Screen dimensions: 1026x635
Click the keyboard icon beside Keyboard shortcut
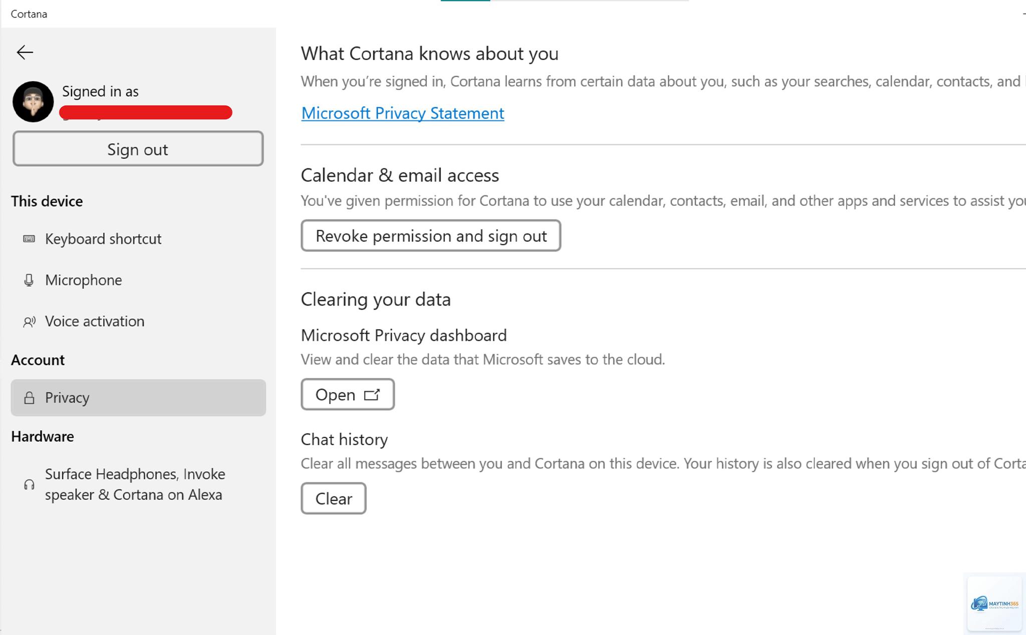tap(29, 239)
